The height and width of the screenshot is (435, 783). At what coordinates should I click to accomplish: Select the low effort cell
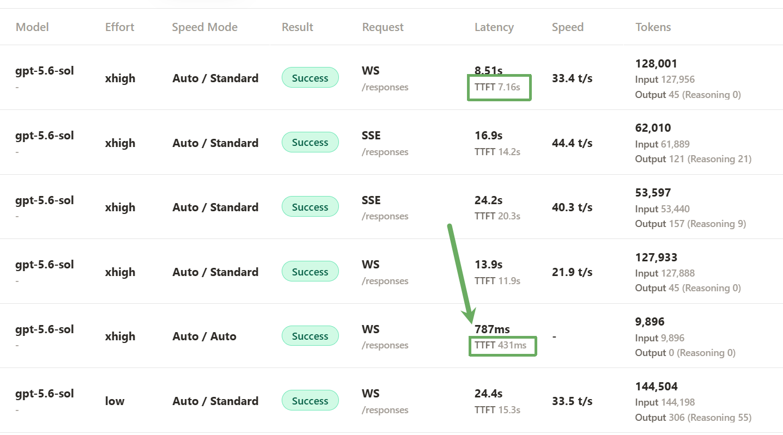[115, 401]
